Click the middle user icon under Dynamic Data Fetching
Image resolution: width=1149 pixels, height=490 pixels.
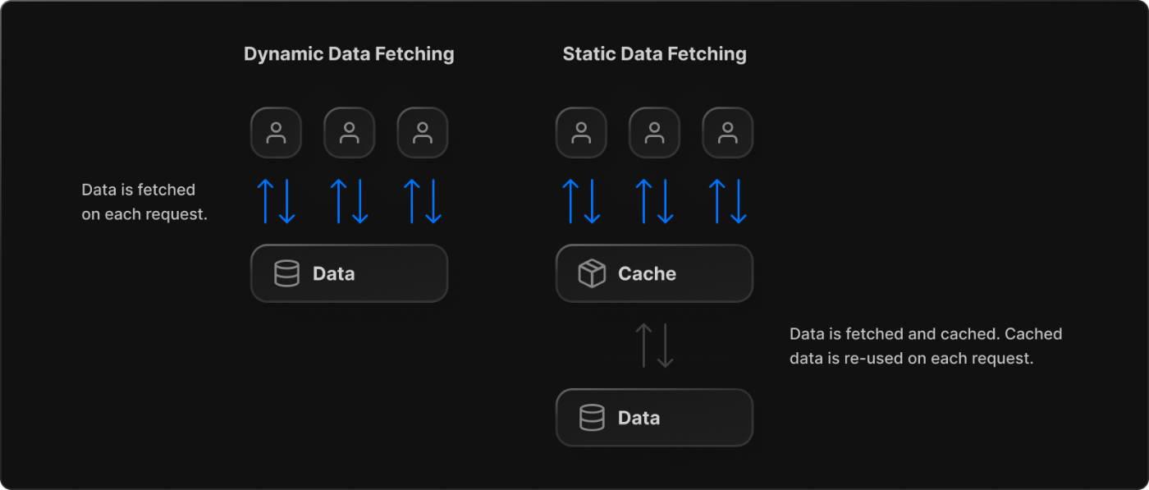[350, 133]
